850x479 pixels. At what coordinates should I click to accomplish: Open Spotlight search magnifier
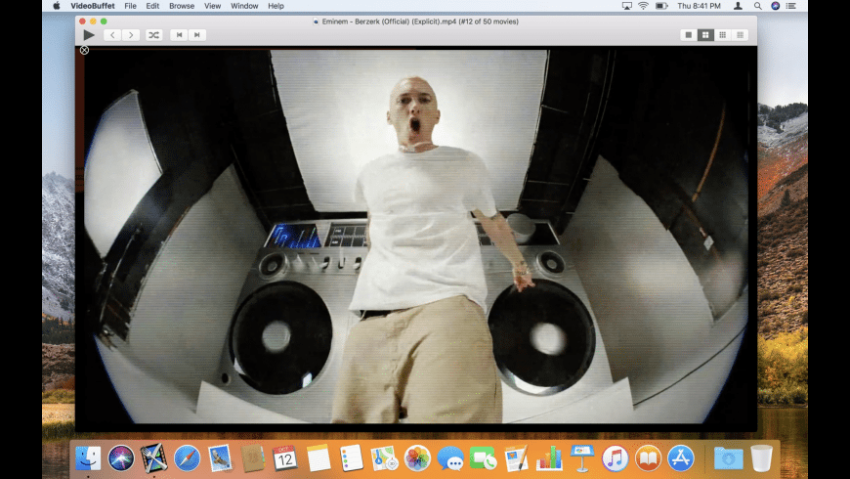pyautogui.click(x=758, y=6)
